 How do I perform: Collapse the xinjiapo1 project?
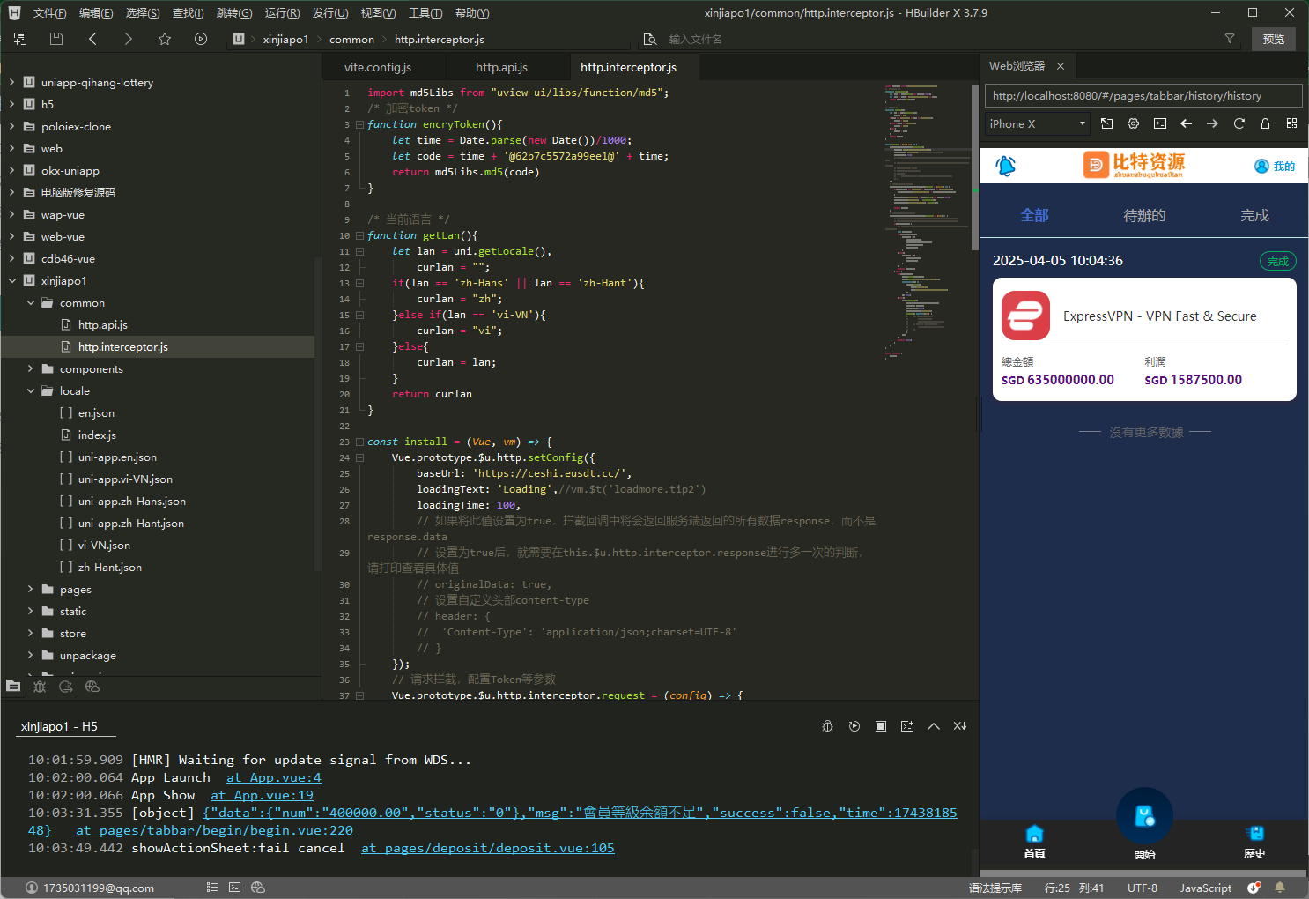tap(11, 280)
